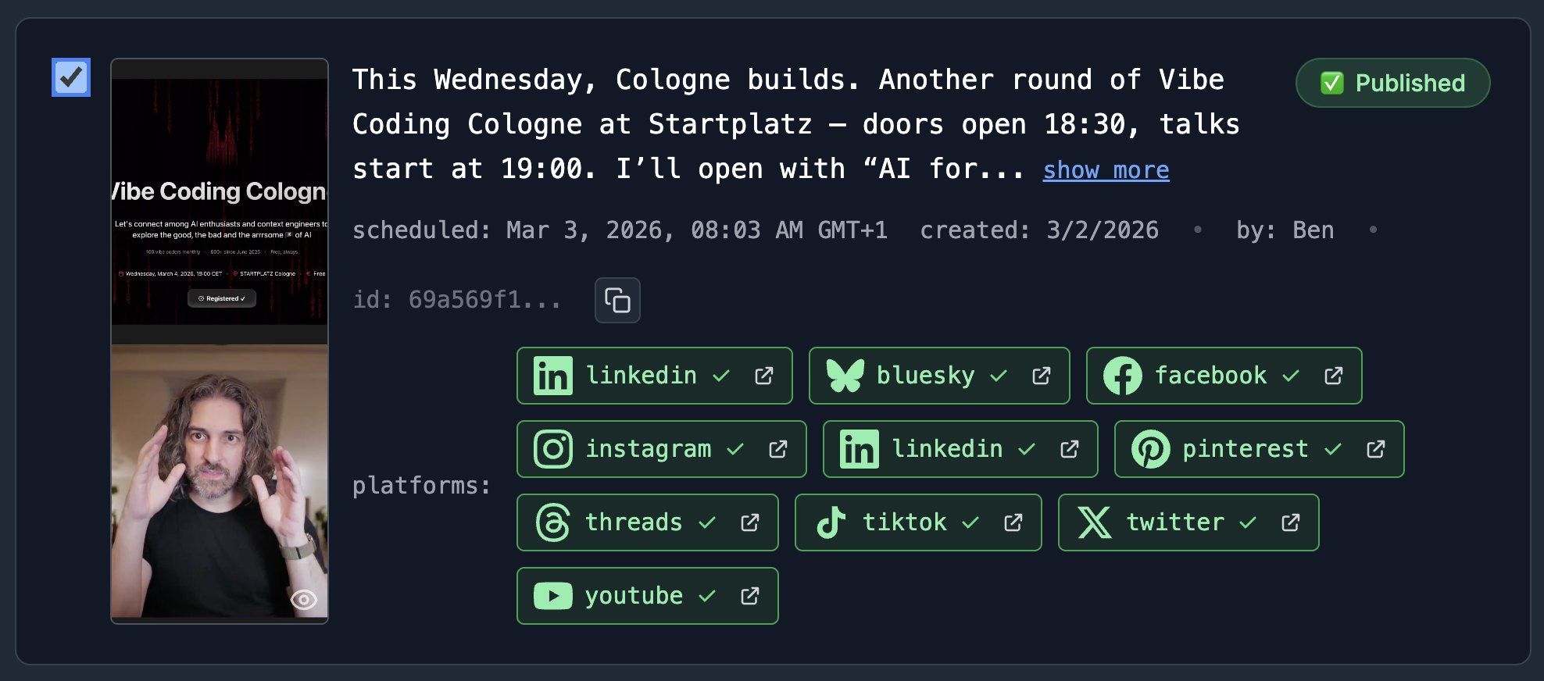1544x681 pixels.
Task: Open the facebook post external link
Action: 1332,375
